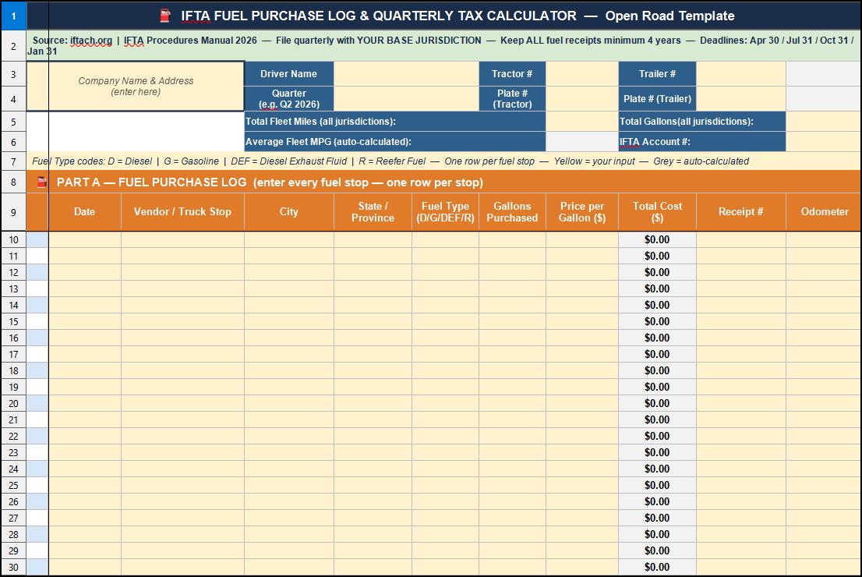Select row header 9
The height and width of the screenshot is (577, 862).
click(x=13, y=212)
